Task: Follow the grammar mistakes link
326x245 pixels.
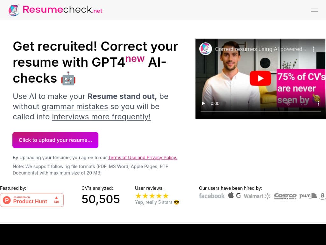Action: click(75, 107)
